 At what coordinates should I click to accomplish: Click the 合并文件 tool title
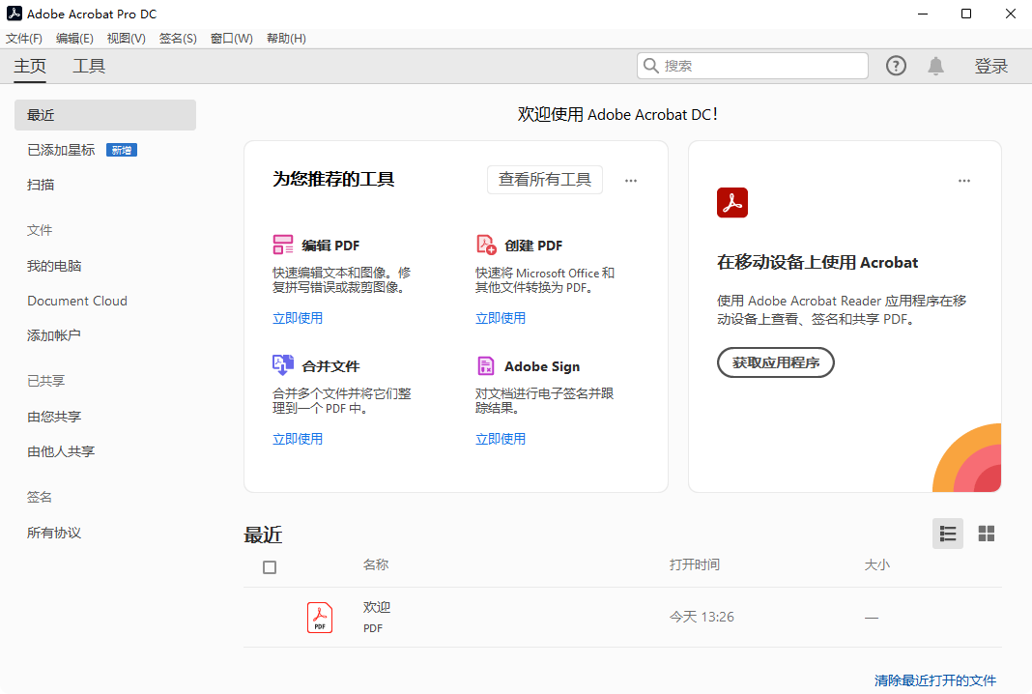[x=330, y=366]
